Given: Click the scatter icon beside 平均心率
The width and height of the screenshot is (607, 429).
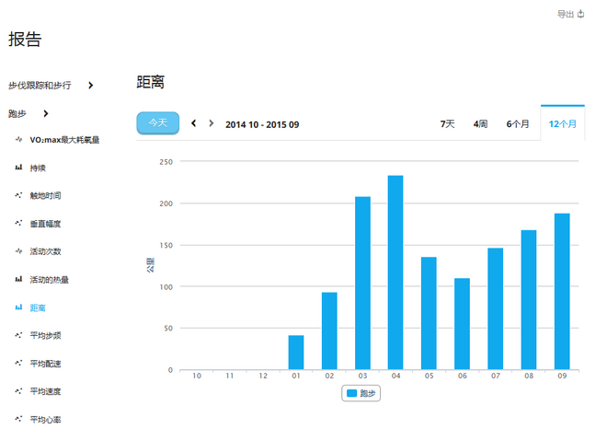Looking at the screenshot, I should (18, 419).
